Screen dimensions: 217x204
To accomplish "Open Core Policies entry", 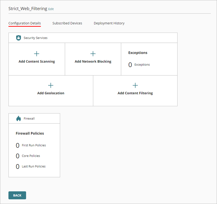I will (31, 156).
